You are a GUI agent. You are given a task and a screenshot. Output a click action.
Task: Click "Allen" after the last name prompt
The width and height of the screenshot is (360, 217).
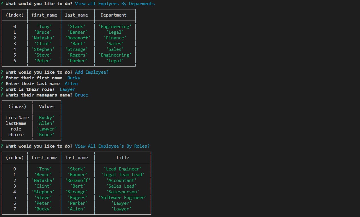(71, 84)
